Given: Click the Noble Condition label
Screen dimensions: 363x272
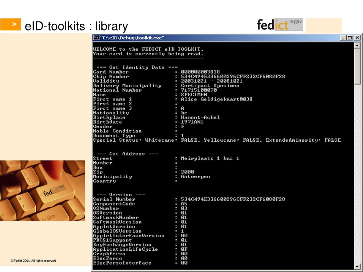Looking at the screenshot, I should coord(117,131).
